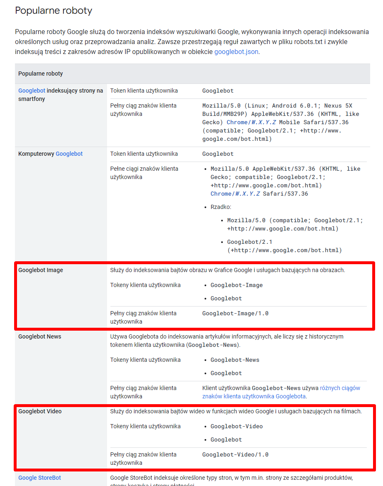The width and height of the screenshot is (383, 486).
Task: Select Googlebot/2.1 (+http://www.google.com/bot.html) string
Action: (285, 246)
